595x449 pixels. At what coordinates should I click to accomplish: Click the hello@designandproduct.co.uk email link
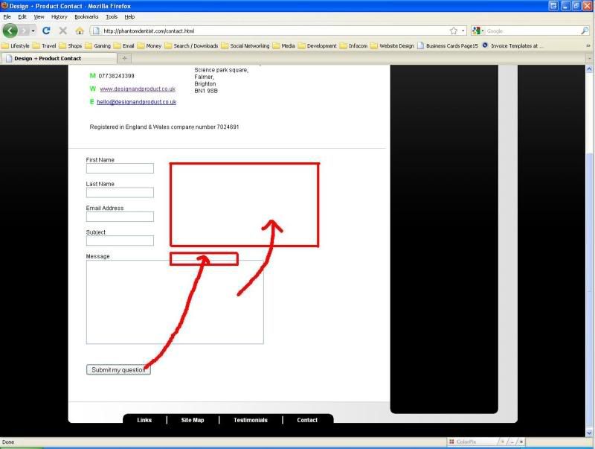click(x=137, y=102)
